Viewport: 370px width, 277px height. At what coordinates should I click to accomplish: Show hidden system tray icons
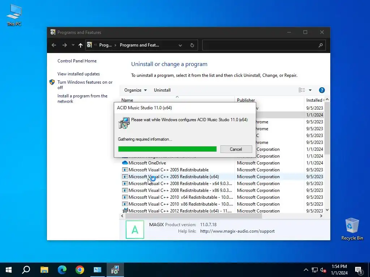[x=306, y=270]
